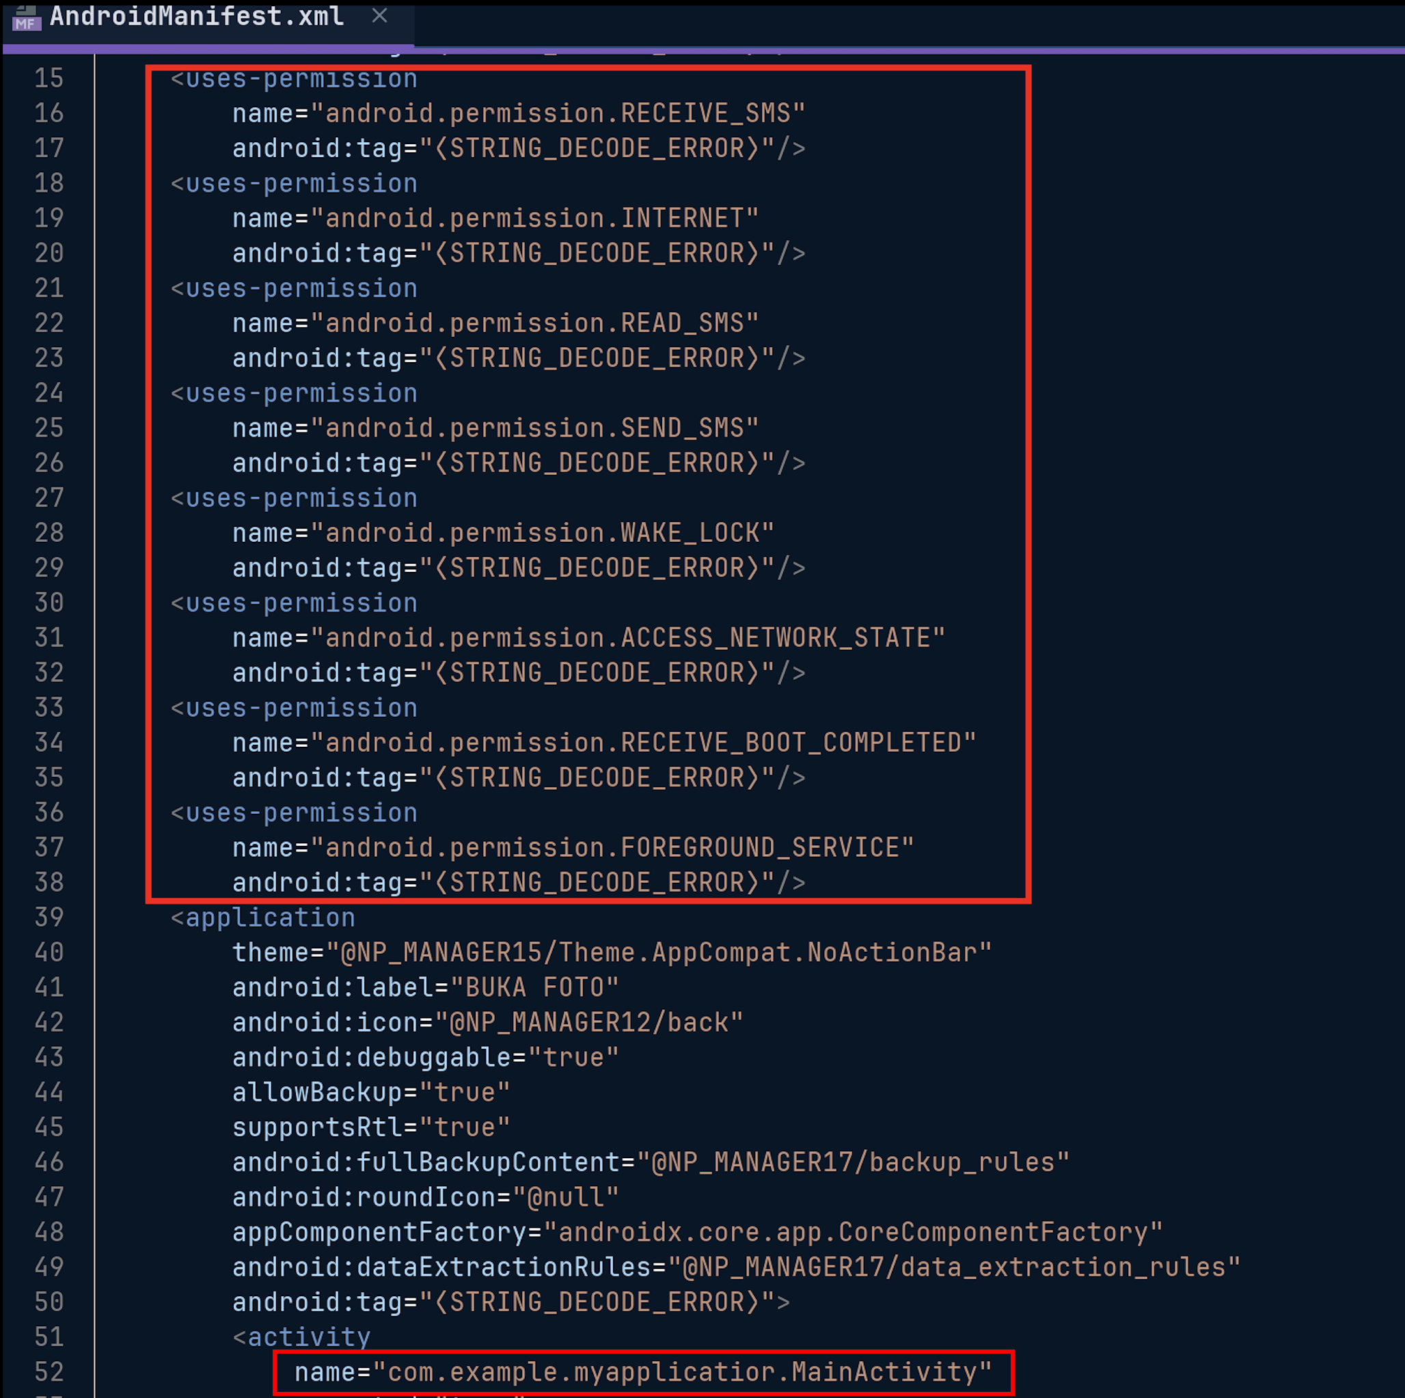Viewport: 1405px width, 1398px height.
Task: Click uses-permission tag on line 27
Action: [x=294, y=498]
